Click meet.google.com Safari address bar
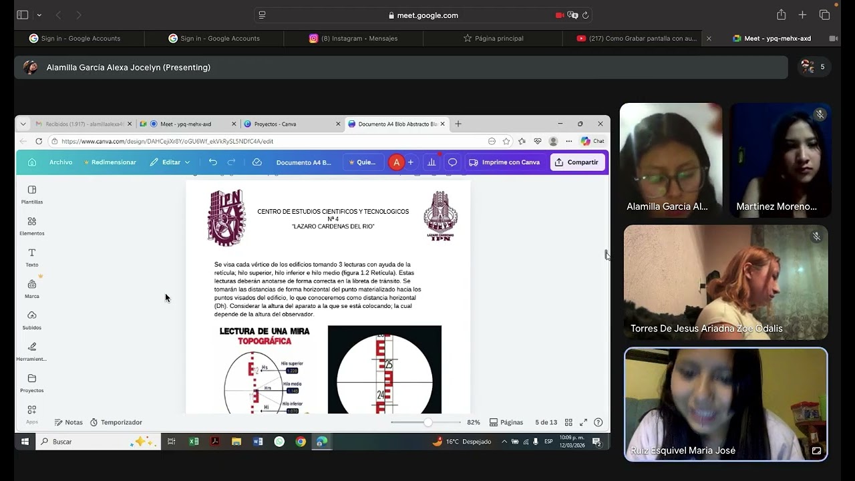This screenshot has width=855, height=481. [423, 15]
